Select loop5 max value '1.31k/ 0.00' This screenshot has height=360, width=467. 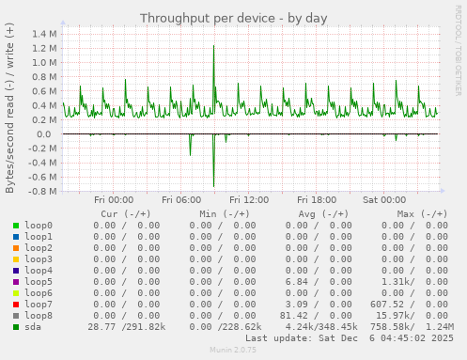click(414, 282)
